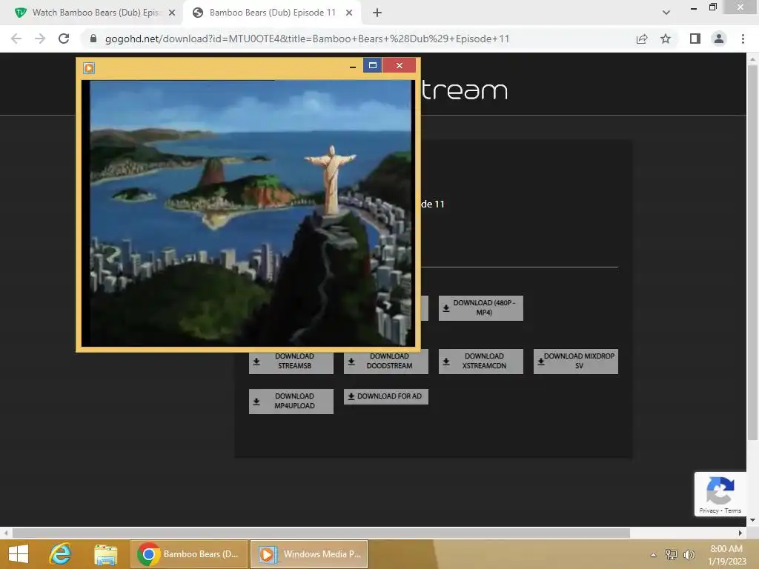The image size is (759, 569).
Task: Click Download XstreamCDN button
Action: coord(480,361)
